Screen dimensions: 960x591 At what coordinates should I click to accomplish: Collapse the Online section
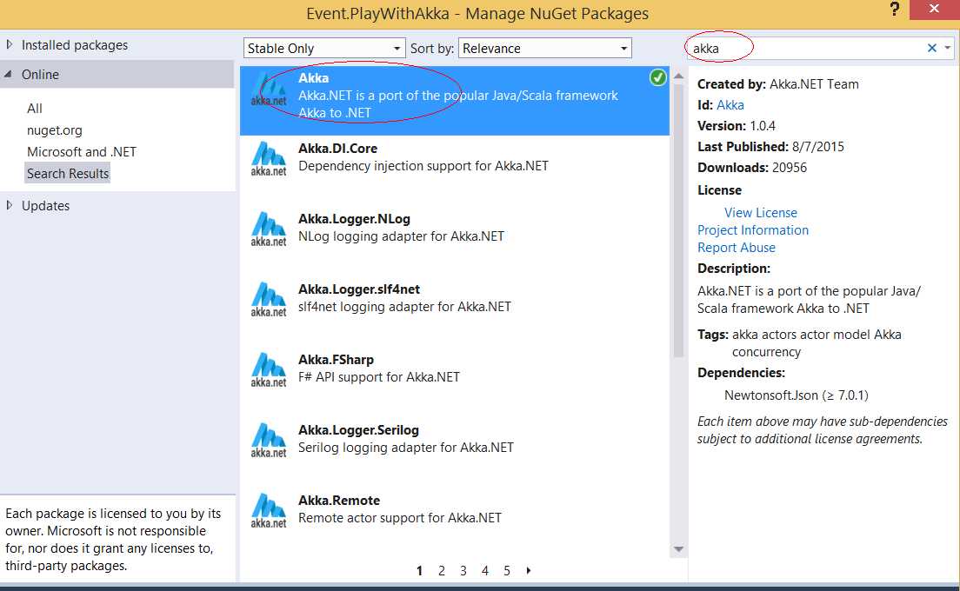(x=8, y=74)
